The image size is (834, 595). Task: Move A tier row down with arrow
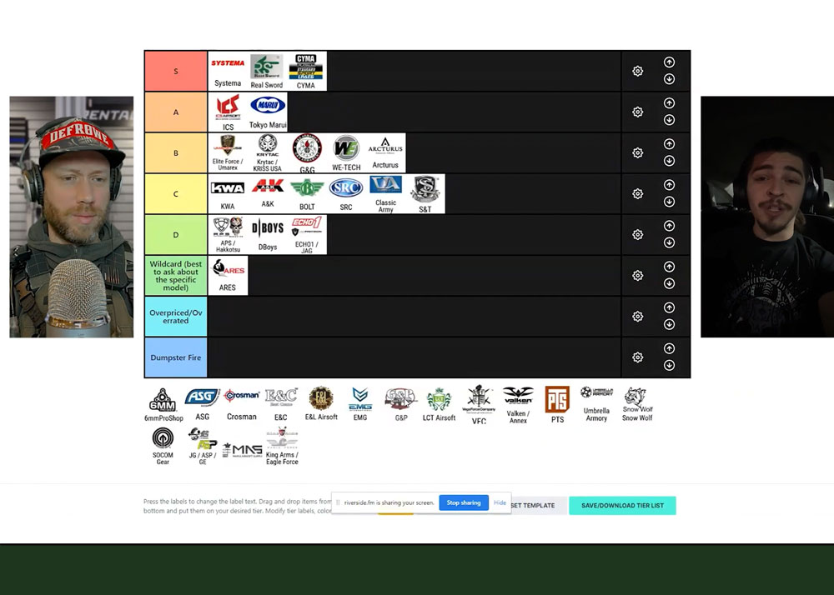click(669, 120)
